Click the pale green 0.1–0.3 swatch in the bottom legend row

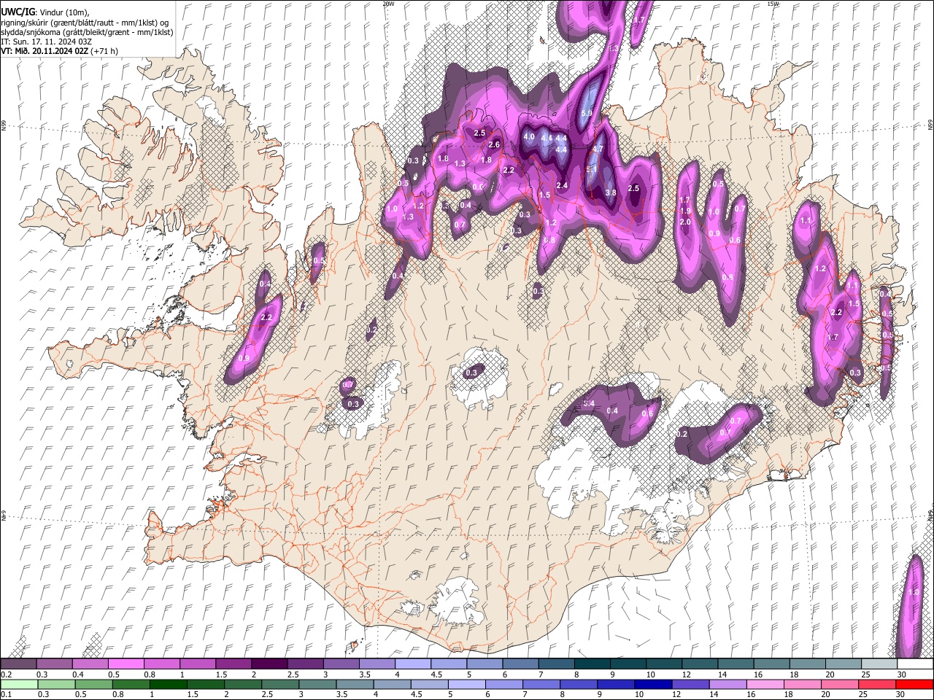pyautogui.click(x=19, y=684)
